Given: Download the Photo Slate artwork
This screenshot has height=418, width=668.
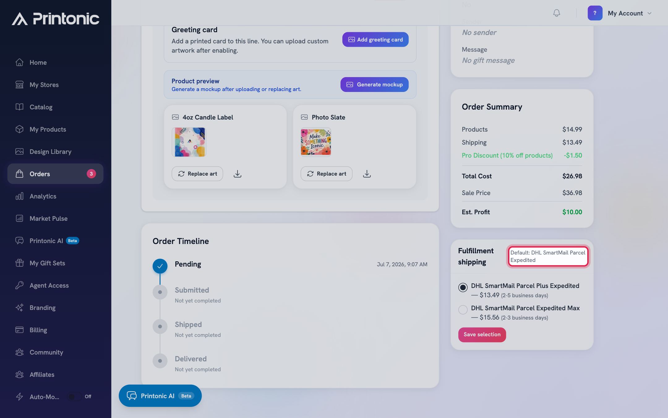Looking at the screenshot, I should pyautogui.click(x=367, y=174).
